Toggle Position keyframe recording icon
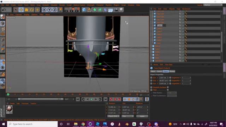Viewport: 226px width, 127px height. (125, 99)
